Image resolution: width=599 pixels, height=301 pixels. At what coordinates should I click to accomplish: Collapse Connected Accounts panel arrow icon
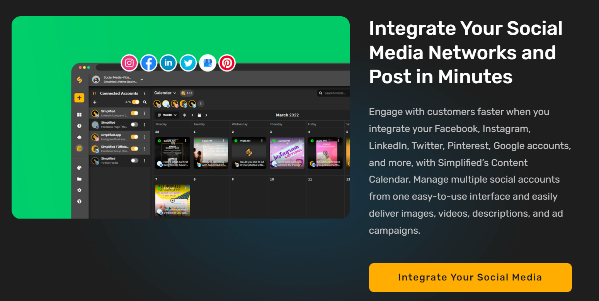coord(95,93)
